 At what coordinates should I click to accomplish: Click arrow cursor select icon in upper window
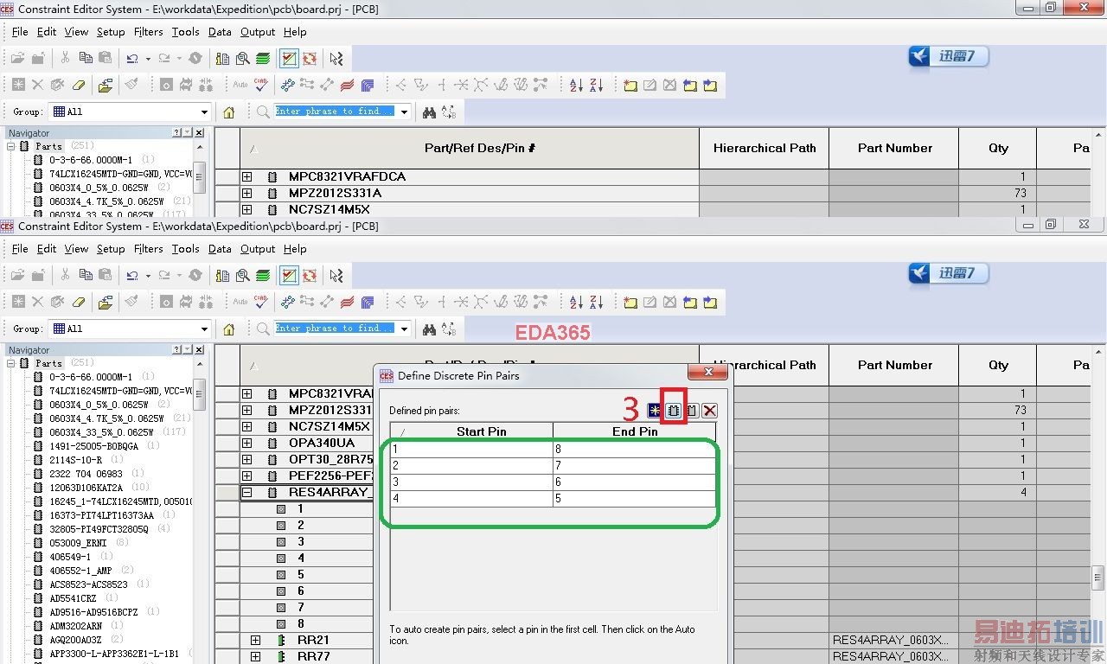336,58
